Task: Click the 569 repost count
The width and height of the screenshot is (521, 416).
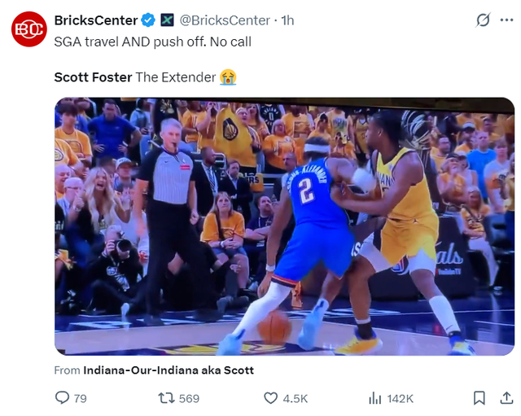Action: coord(189,398)
